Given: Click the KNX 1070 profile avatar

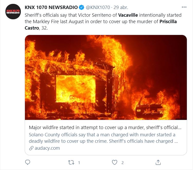Looking at the screenshot, I should (13, 12).
